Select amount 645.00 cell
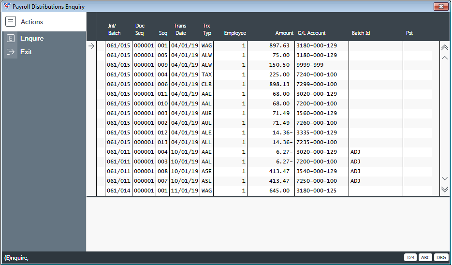452x265 pixels. pos(279,191)
